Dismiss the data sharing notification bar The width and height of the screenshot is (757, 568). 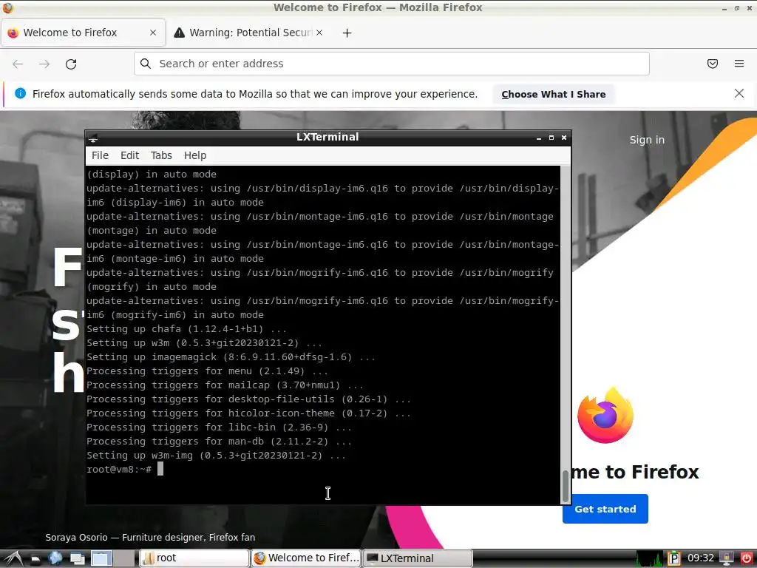point(739,93)
